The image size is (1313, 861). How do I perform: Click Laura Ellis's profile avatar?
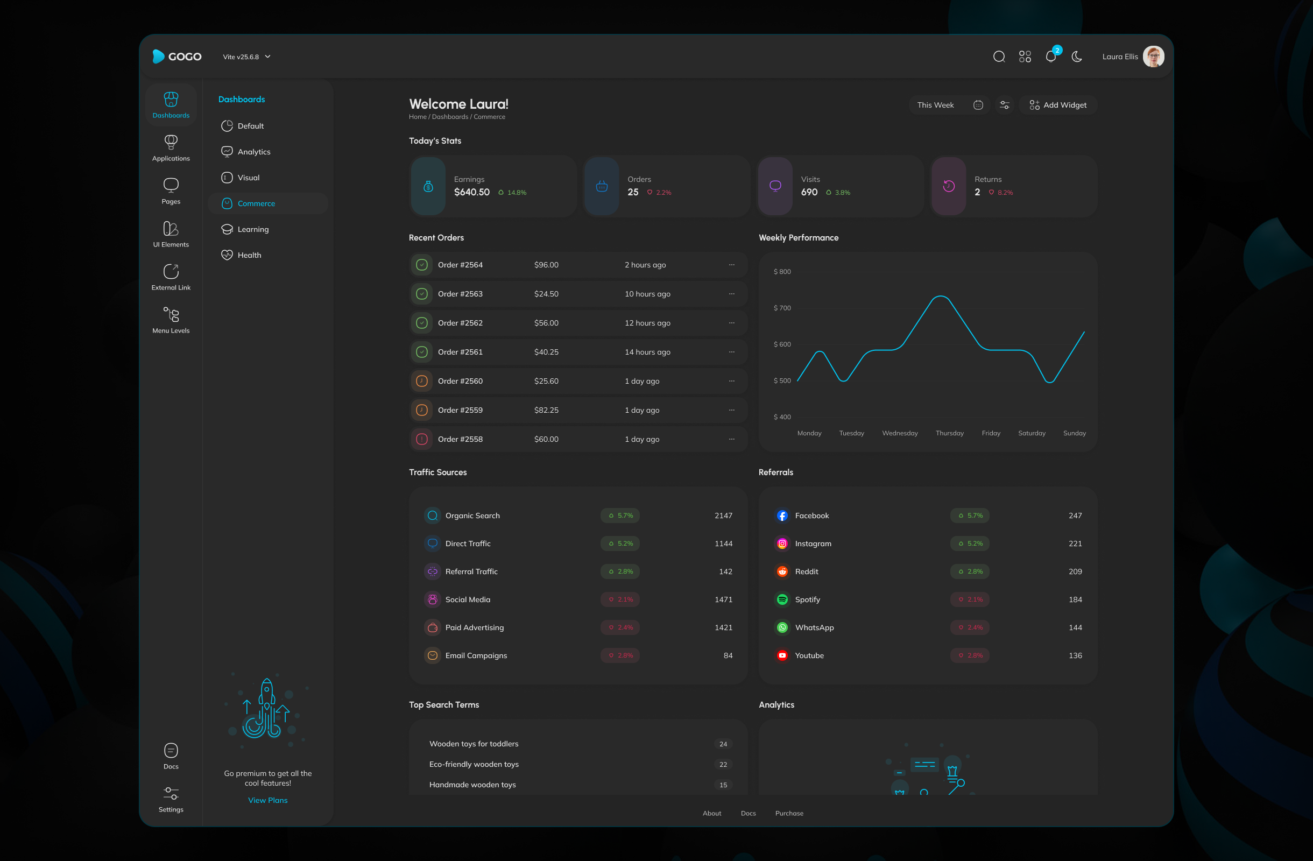tap(1154, 57)
